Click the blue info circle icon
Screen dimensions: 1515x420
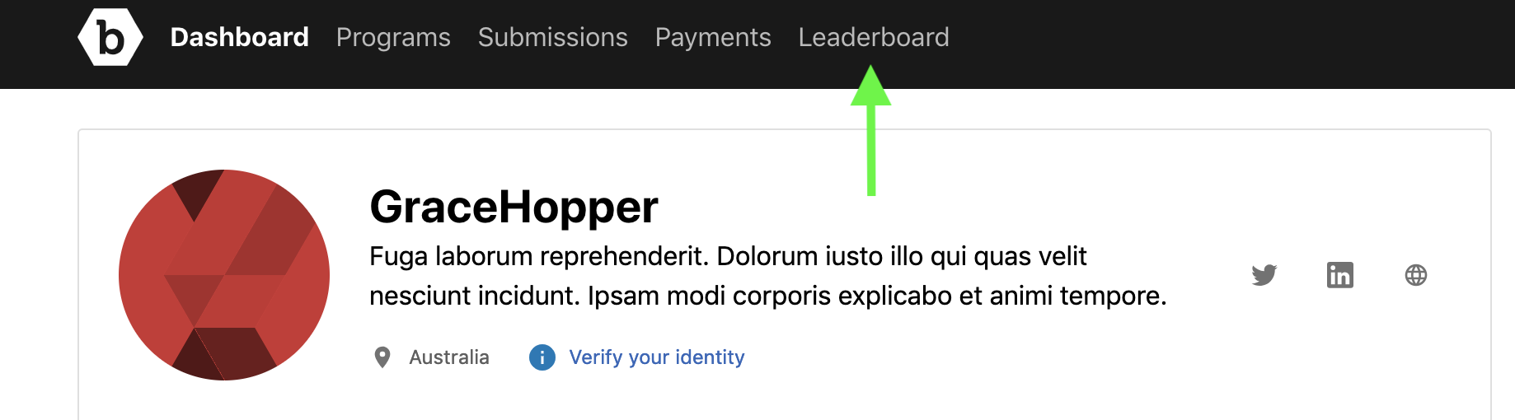click(x=542, y=357)
